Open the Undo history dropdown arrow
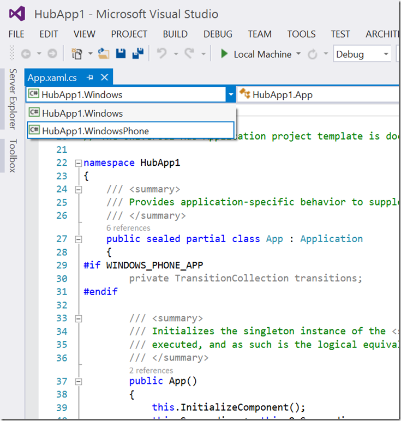Image resolution: width=401 pixels, height=421 pixels. pyautogui.click(x=176, y=54)
